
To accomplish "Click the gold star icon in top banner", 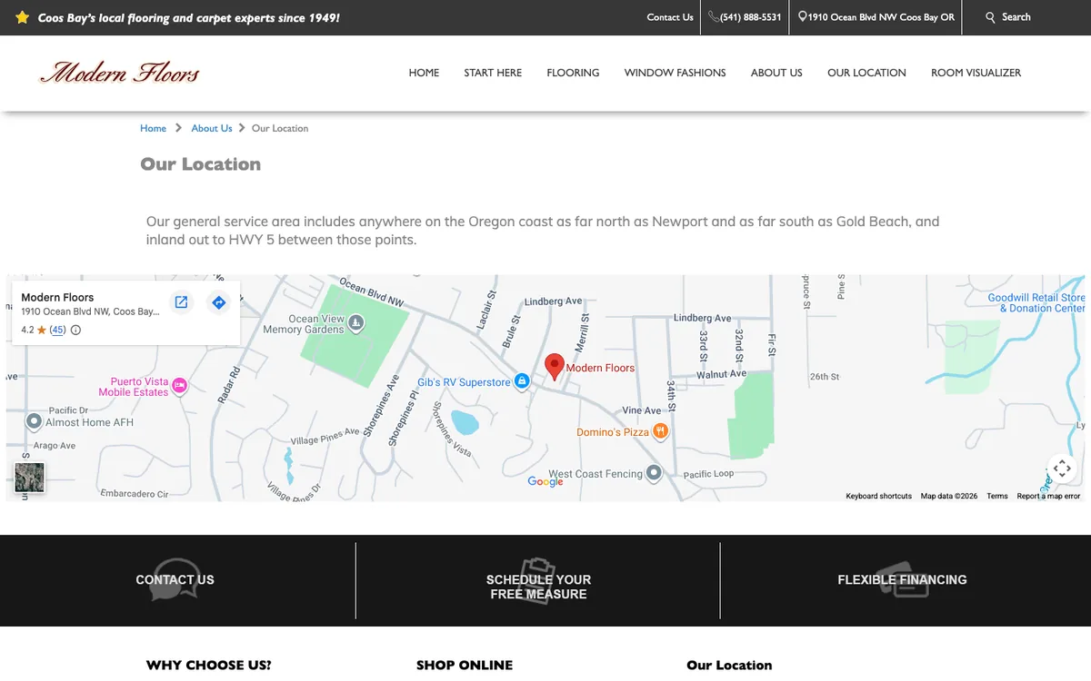I will pos(23,17).
